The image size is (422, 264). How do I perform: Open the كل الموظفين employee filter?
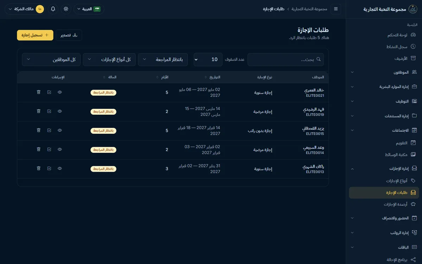point(51,59)
